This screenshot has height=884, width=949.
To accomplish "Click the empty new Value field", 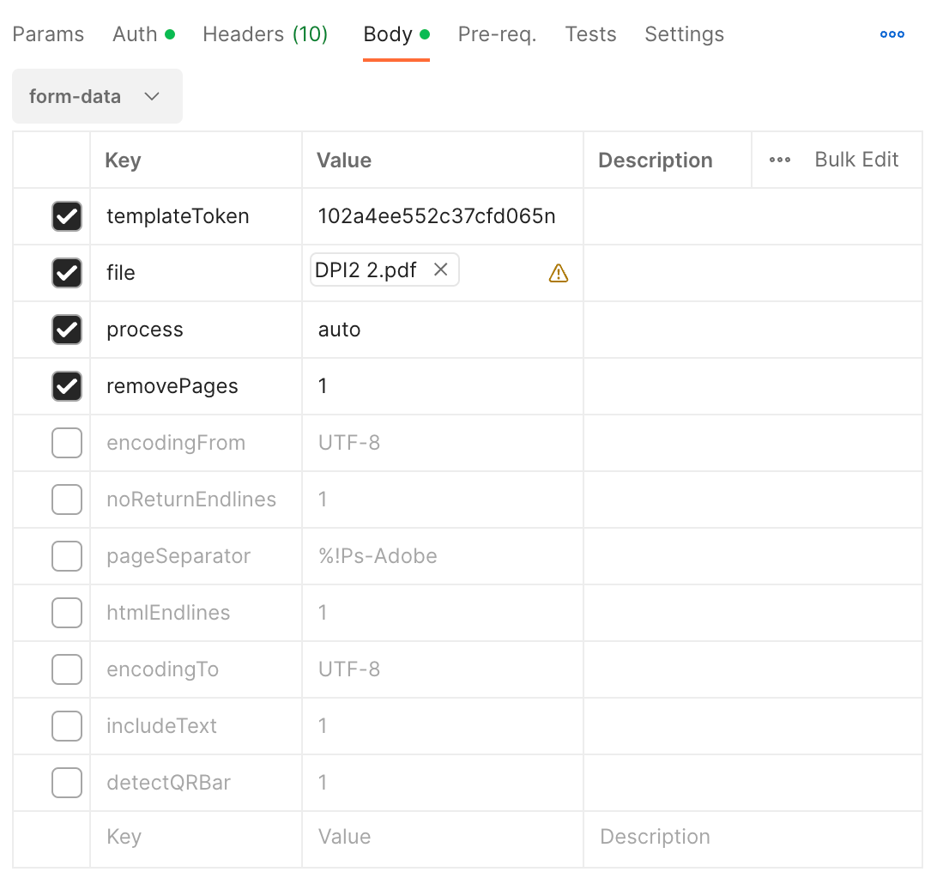I will coord(443,839).
